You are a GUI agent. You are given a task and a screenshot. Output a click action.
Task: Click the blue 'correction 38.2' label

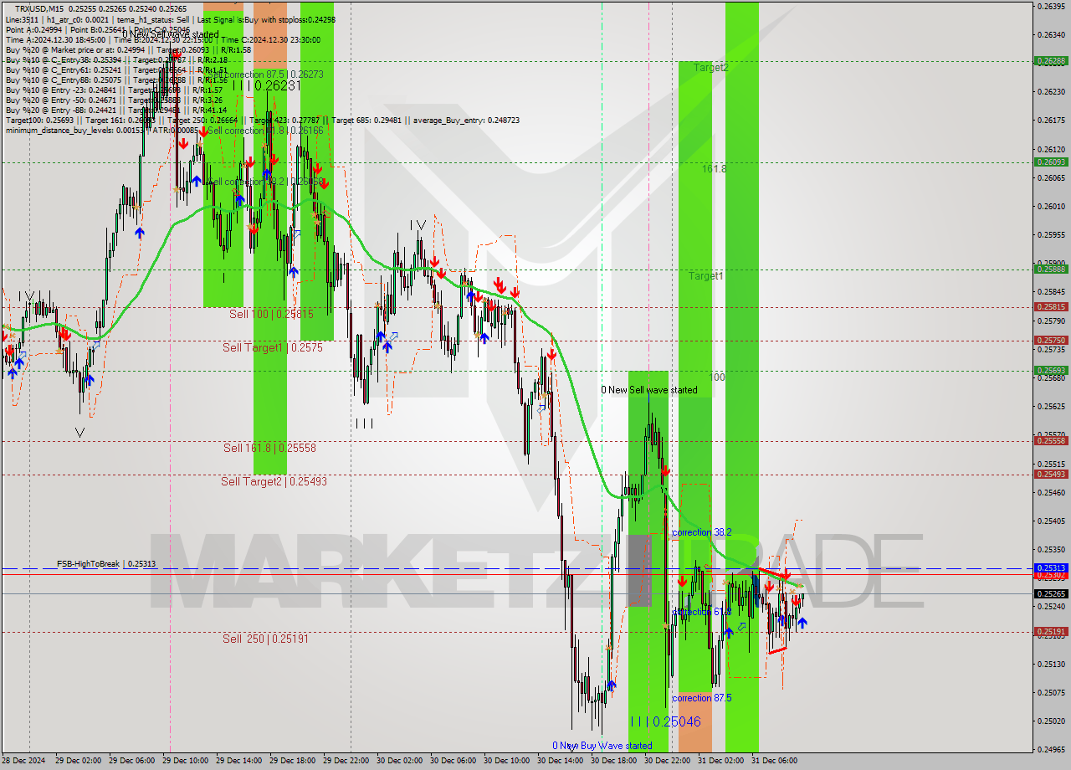pos(702,532)
